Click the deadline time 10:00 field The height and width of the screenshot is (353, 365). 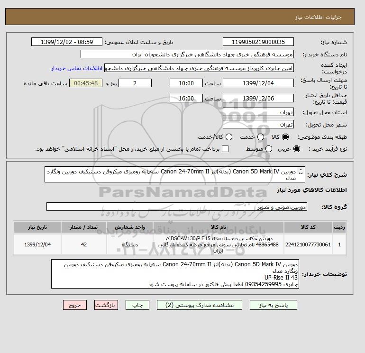[x=186, y=83]
